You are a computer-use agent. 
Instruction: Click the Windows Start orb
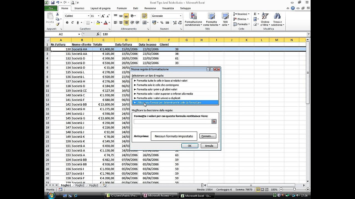tap(51, 195)
